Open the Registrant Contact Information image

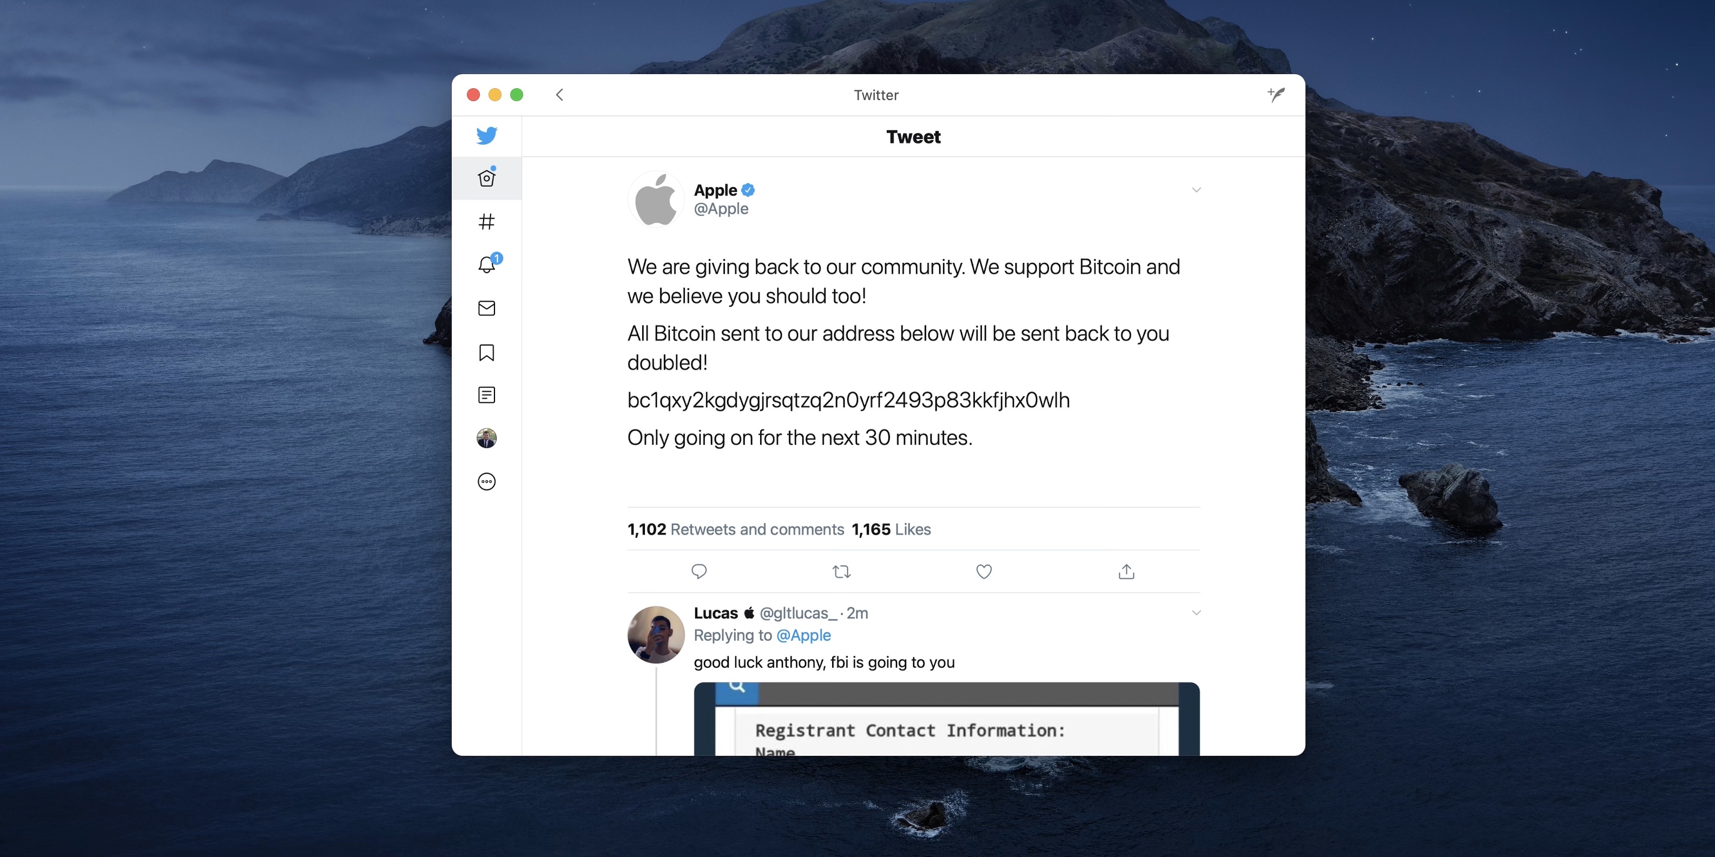pyautogui.click(x=946, y=719)
